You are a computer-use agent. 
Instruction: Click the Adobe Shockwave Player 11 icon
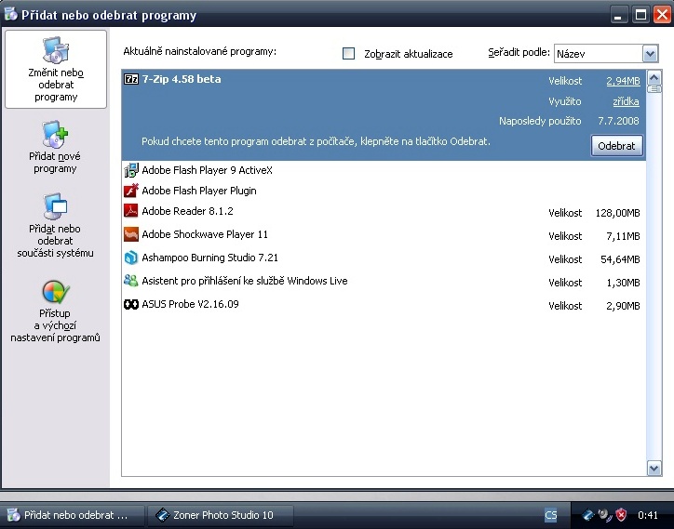[131, 235]
